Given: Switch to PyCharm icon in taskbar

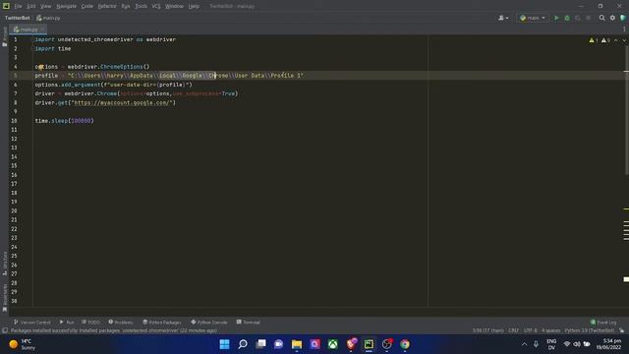Looking at the screenshot, I should point(370,344).
